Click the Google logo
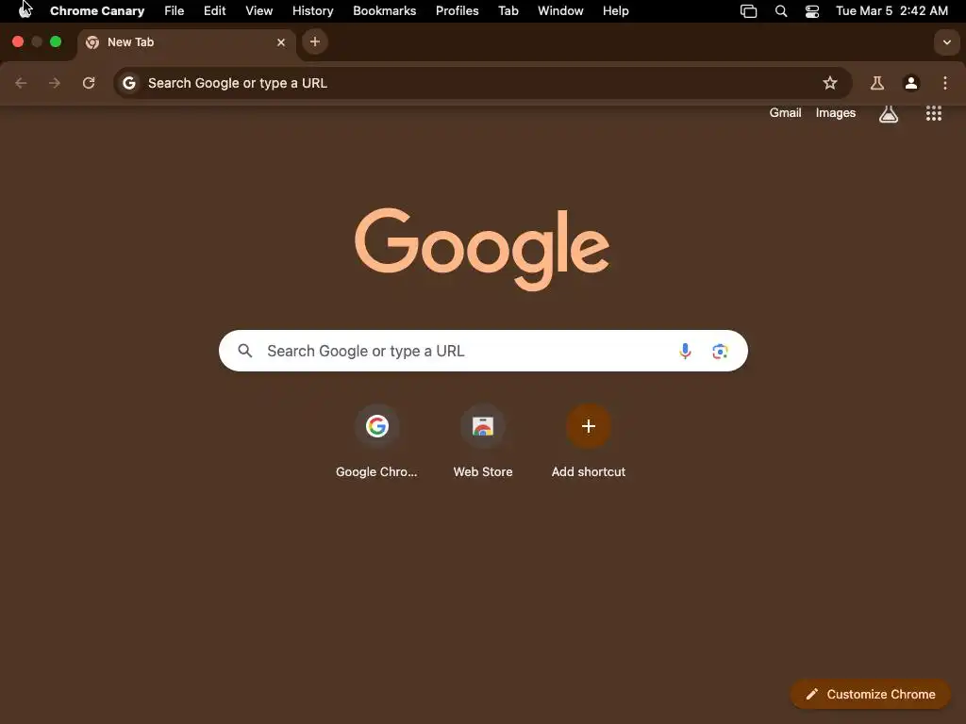This screenshot has height=724, width=966. [482, 249]
